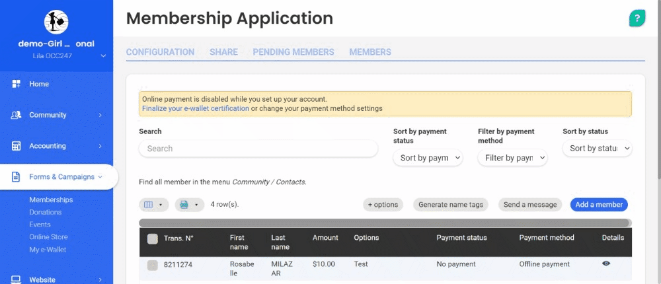This screenshot has height=284, width=661.
Task: View details eye icon for transaction 8211274
Action: (x=606, y=264)
